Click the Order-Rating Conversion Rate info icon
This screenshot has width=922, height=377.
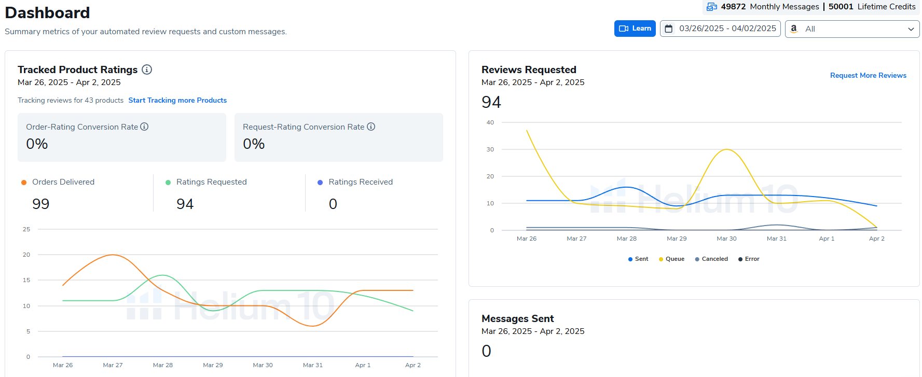pos(144,127)
